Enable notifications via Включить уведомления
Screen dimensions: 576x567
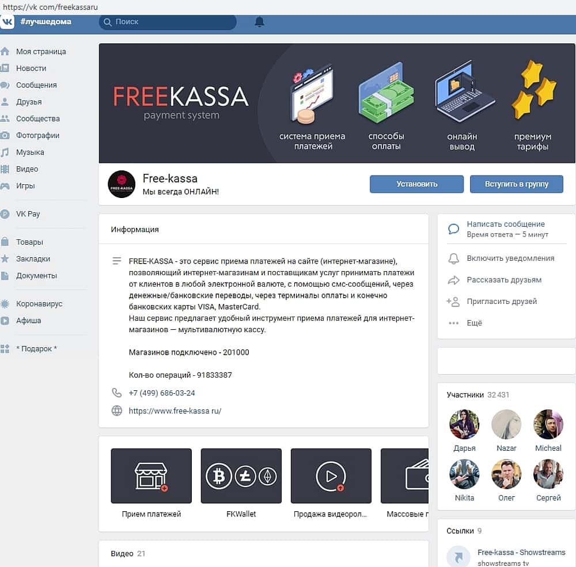pos(510,258)
